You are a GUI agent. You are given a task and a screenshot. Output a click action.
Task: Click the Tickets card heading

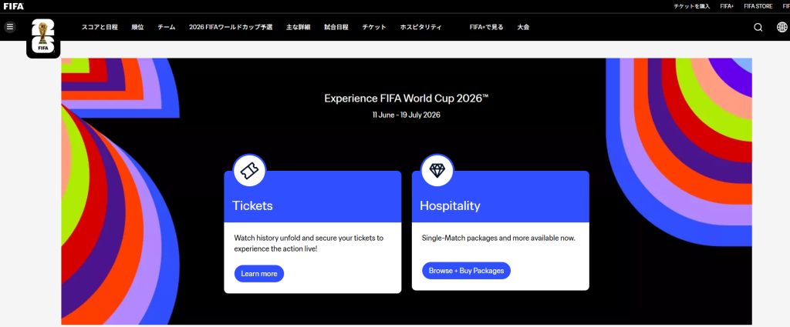click(x=252, y=205)
